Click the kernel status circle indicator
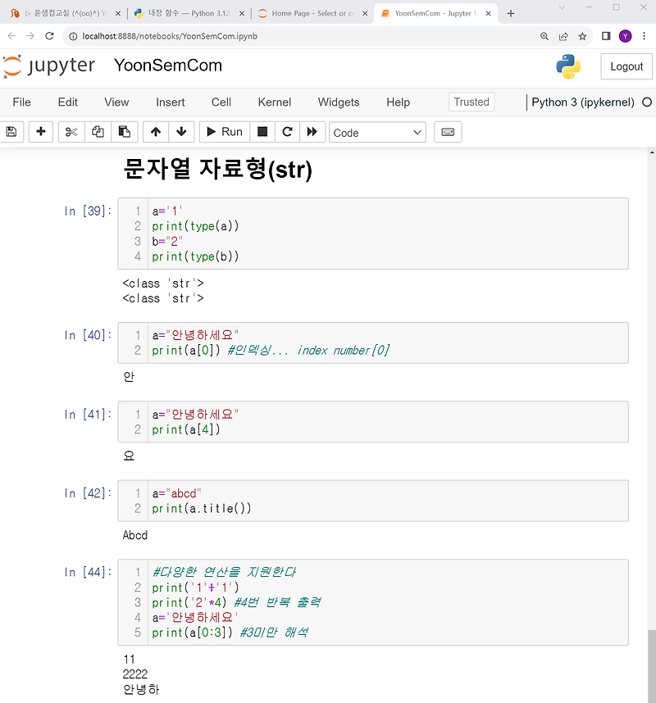This screenshot has width=656, height=703. [647, 102]
